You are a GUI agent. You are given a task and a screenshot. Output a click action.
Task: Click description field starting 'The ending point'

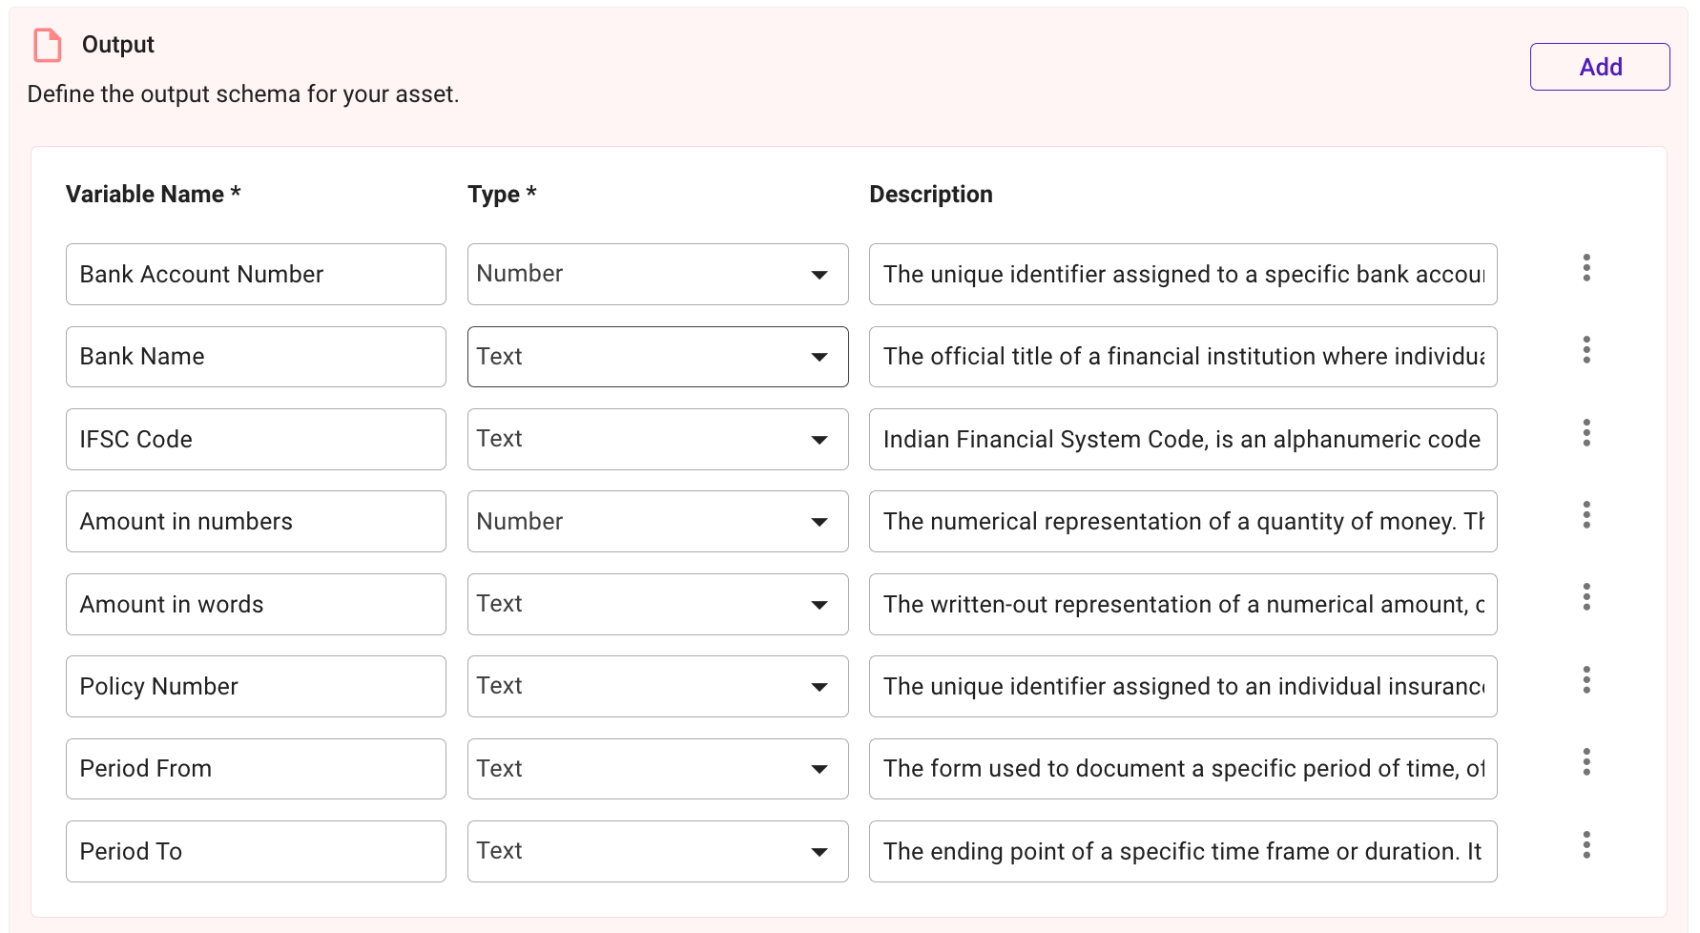click(x=1183, y=851)
